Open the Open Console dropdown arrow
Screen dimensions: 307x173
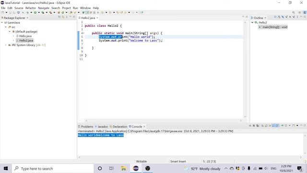click(x=297, y=125)
